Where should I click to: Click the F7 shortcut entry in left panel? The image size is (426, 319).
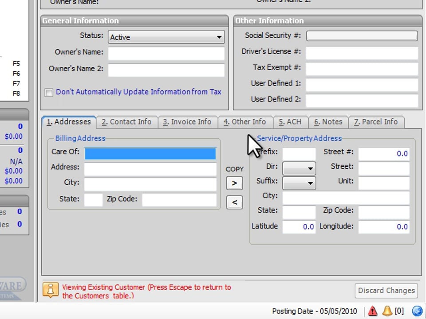click(16, 84)
